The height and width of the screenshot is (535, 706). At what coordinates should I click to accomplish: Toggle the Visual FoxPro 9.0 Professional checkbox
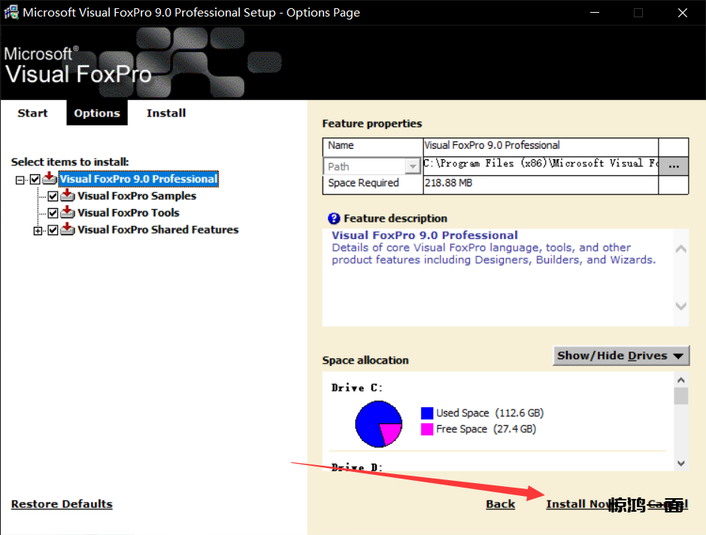pos(35,180)
